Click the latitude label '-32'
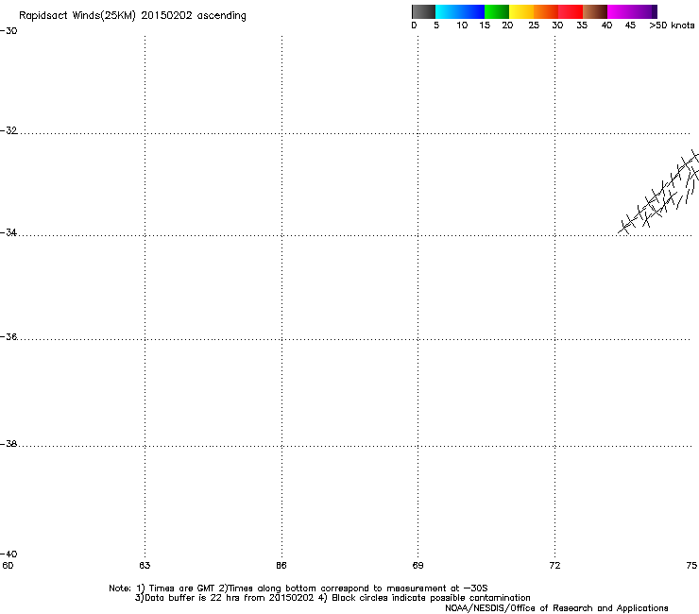Image resolution: width=699 pixels, height=614 pixels. 9,130
